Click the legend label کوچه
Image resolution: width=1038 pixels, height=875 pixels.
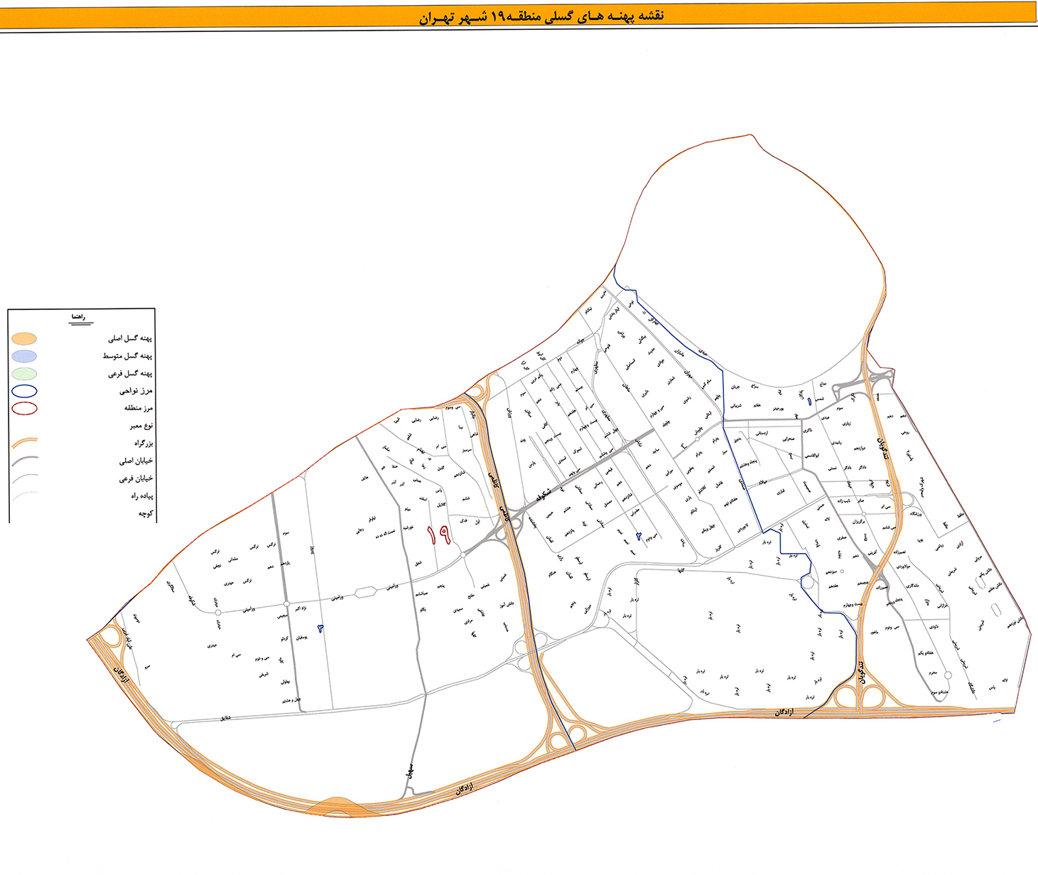pos(146,512)
